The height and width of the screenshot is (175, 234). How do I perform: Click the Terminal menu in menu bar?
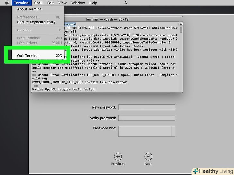(22, 3)
